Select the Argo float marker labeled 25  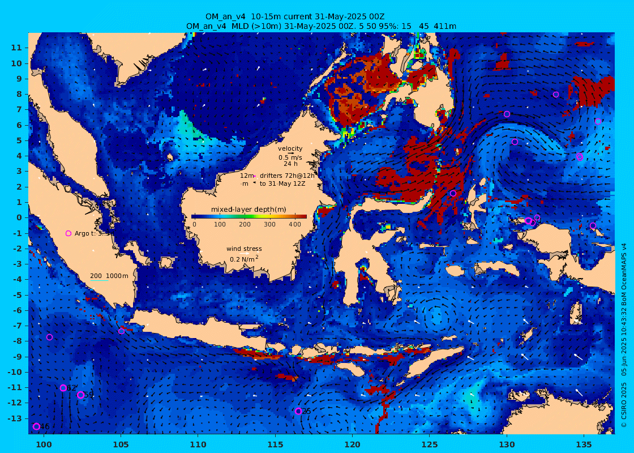[298, 411]
